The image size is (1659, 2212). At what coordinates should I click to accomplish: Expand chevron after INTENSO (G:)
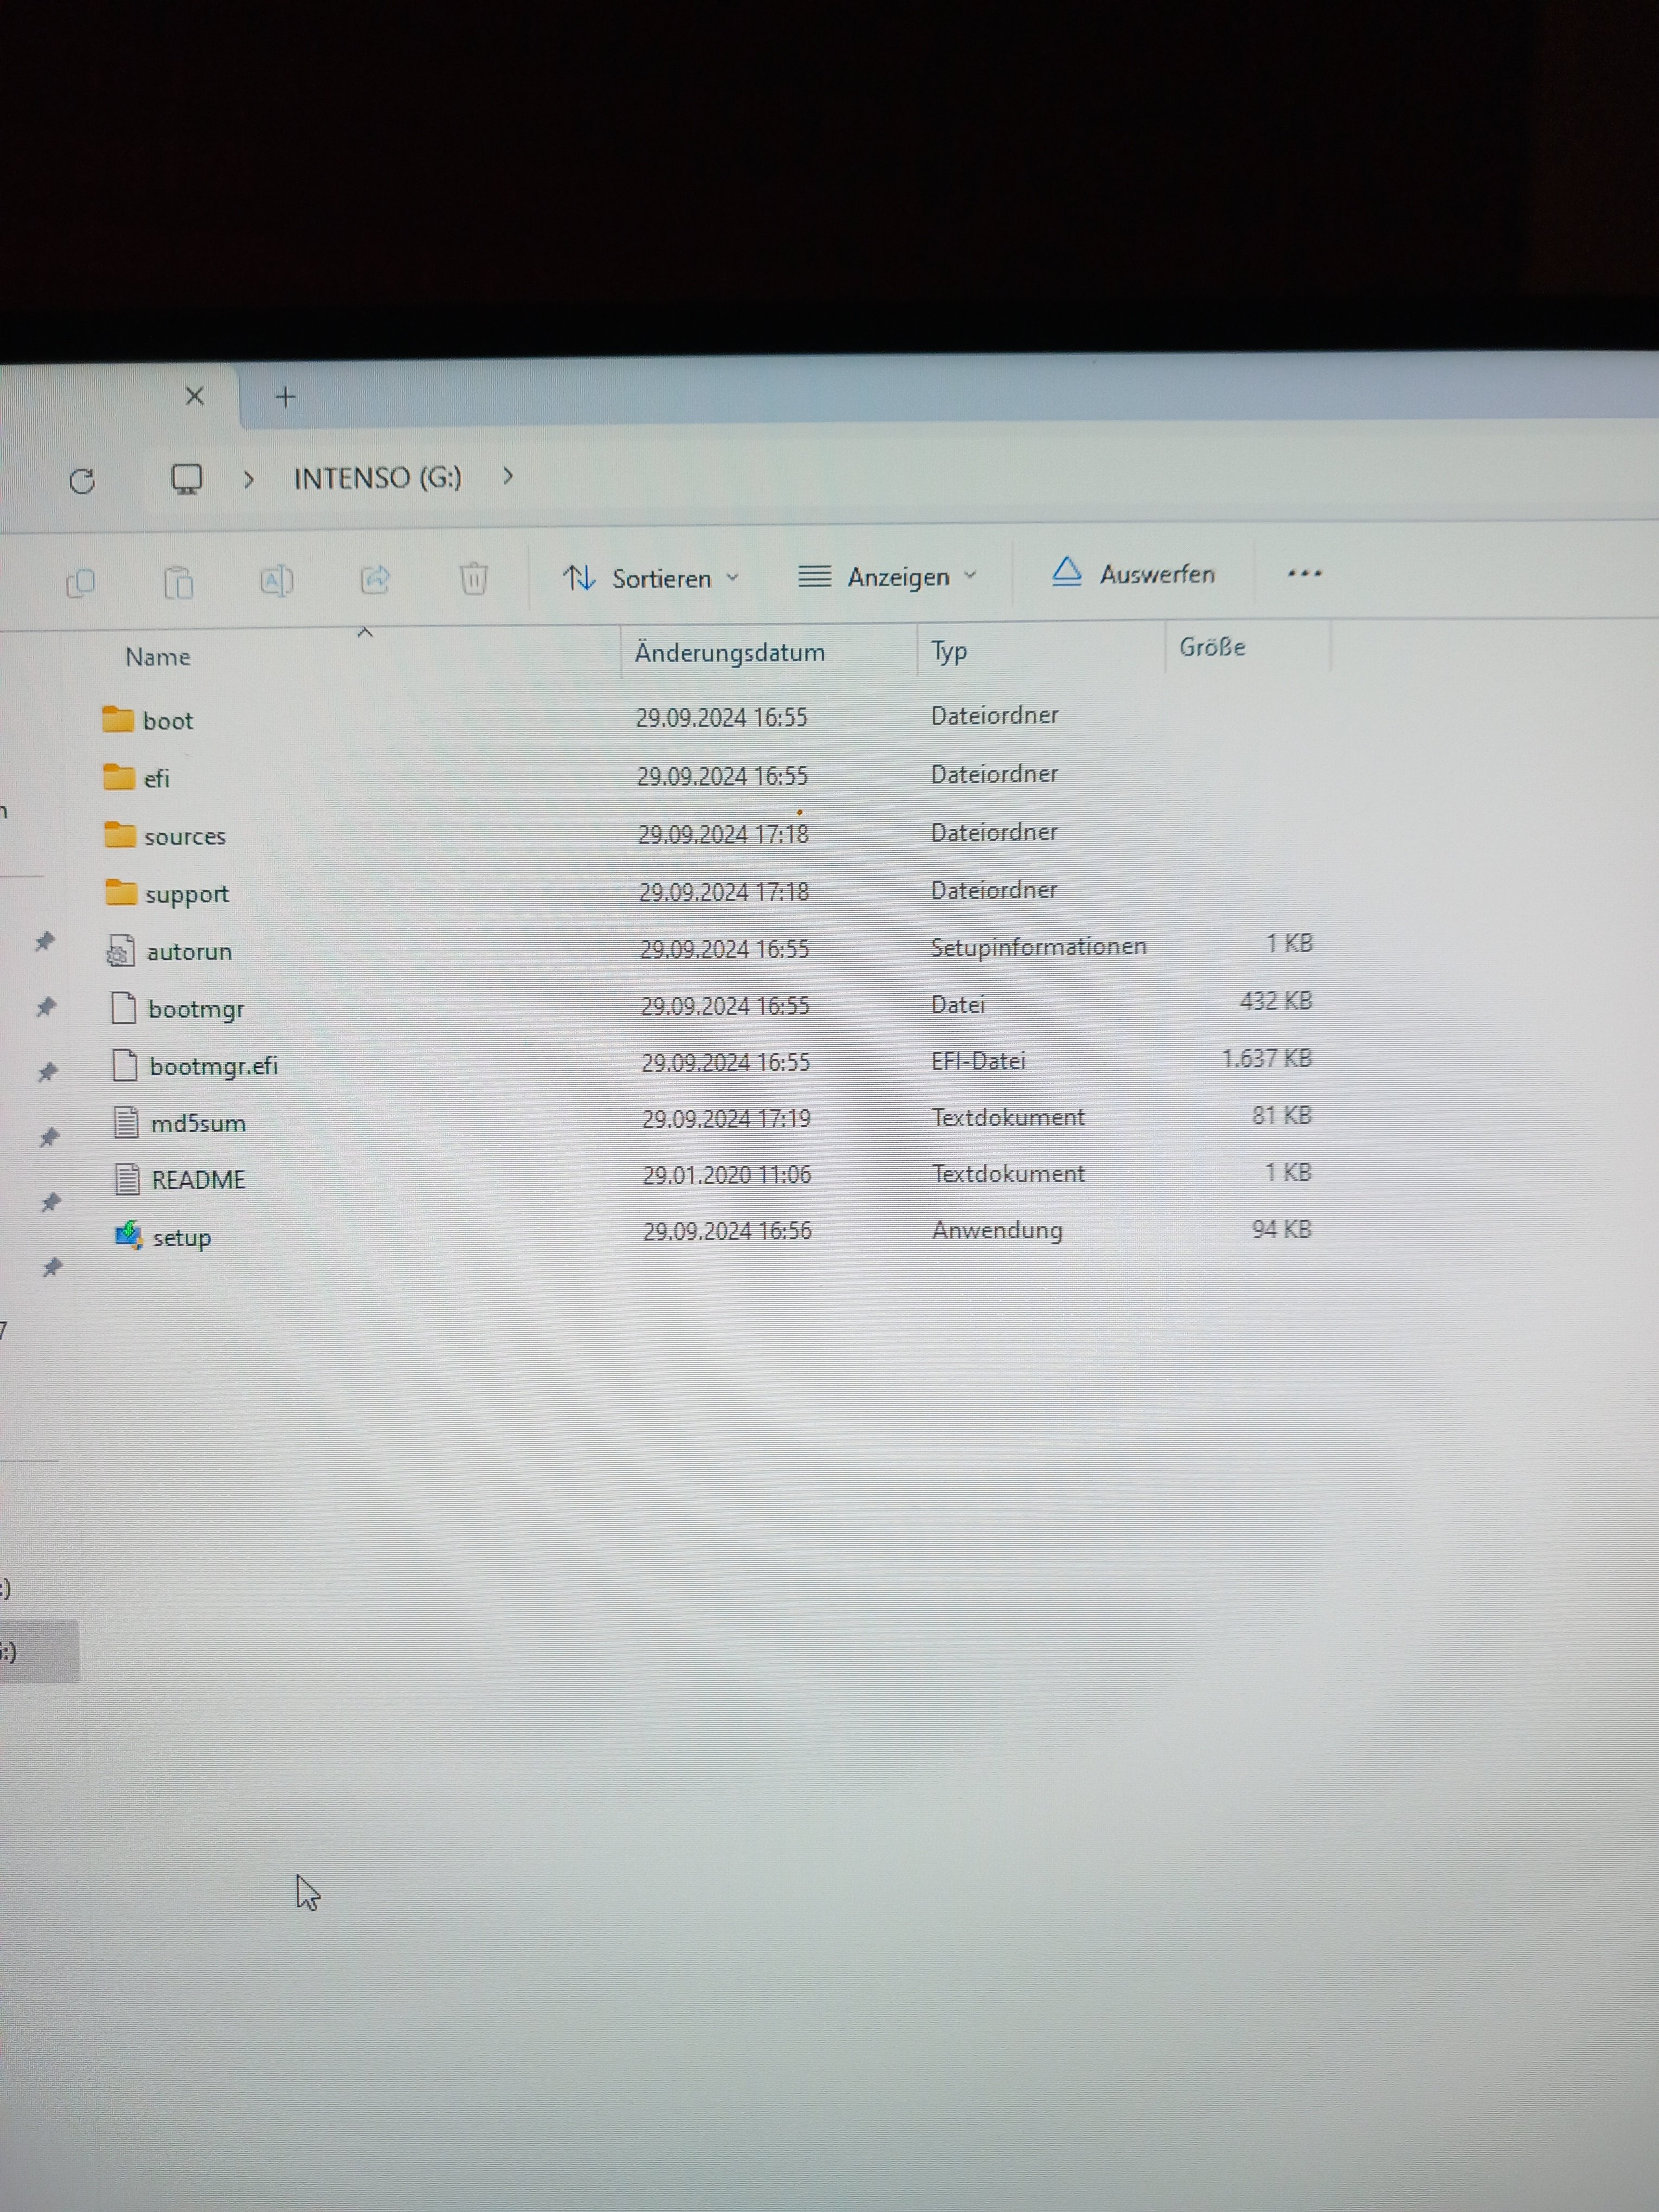[x=508, y=476]
